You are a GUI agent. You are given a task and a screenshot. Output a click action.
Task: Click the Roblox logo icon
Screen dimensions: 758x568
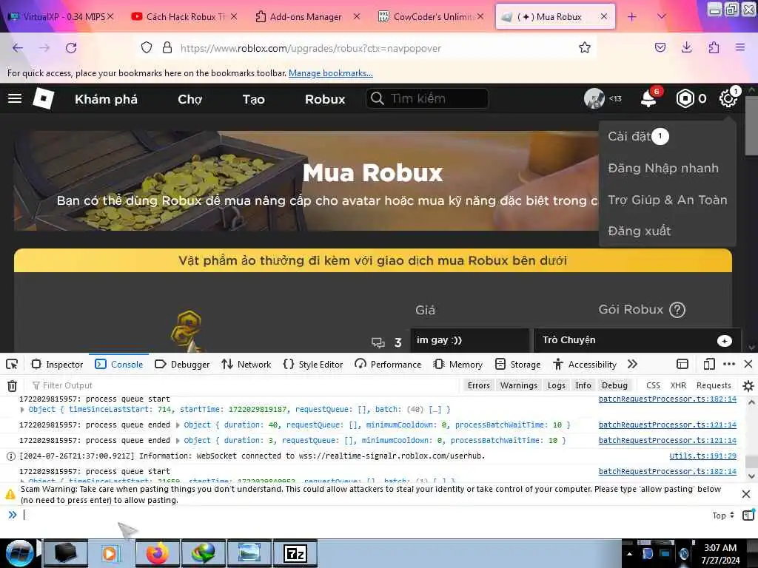pyautogui.click(x=44, y=98)
